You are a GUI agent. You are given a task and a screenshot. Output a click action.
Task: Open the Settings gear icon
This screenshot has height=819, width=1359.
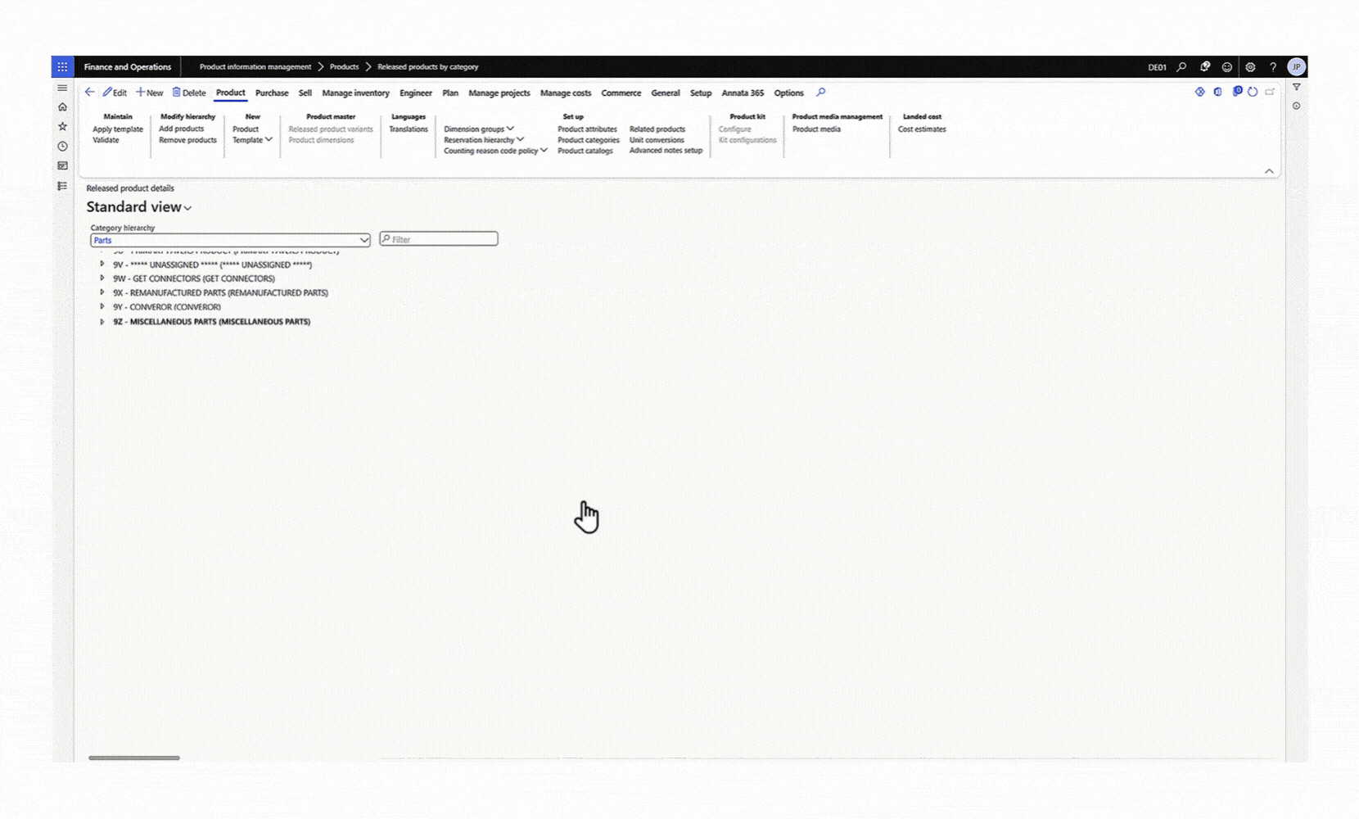pyautogui.click(x=1250, y=67)
